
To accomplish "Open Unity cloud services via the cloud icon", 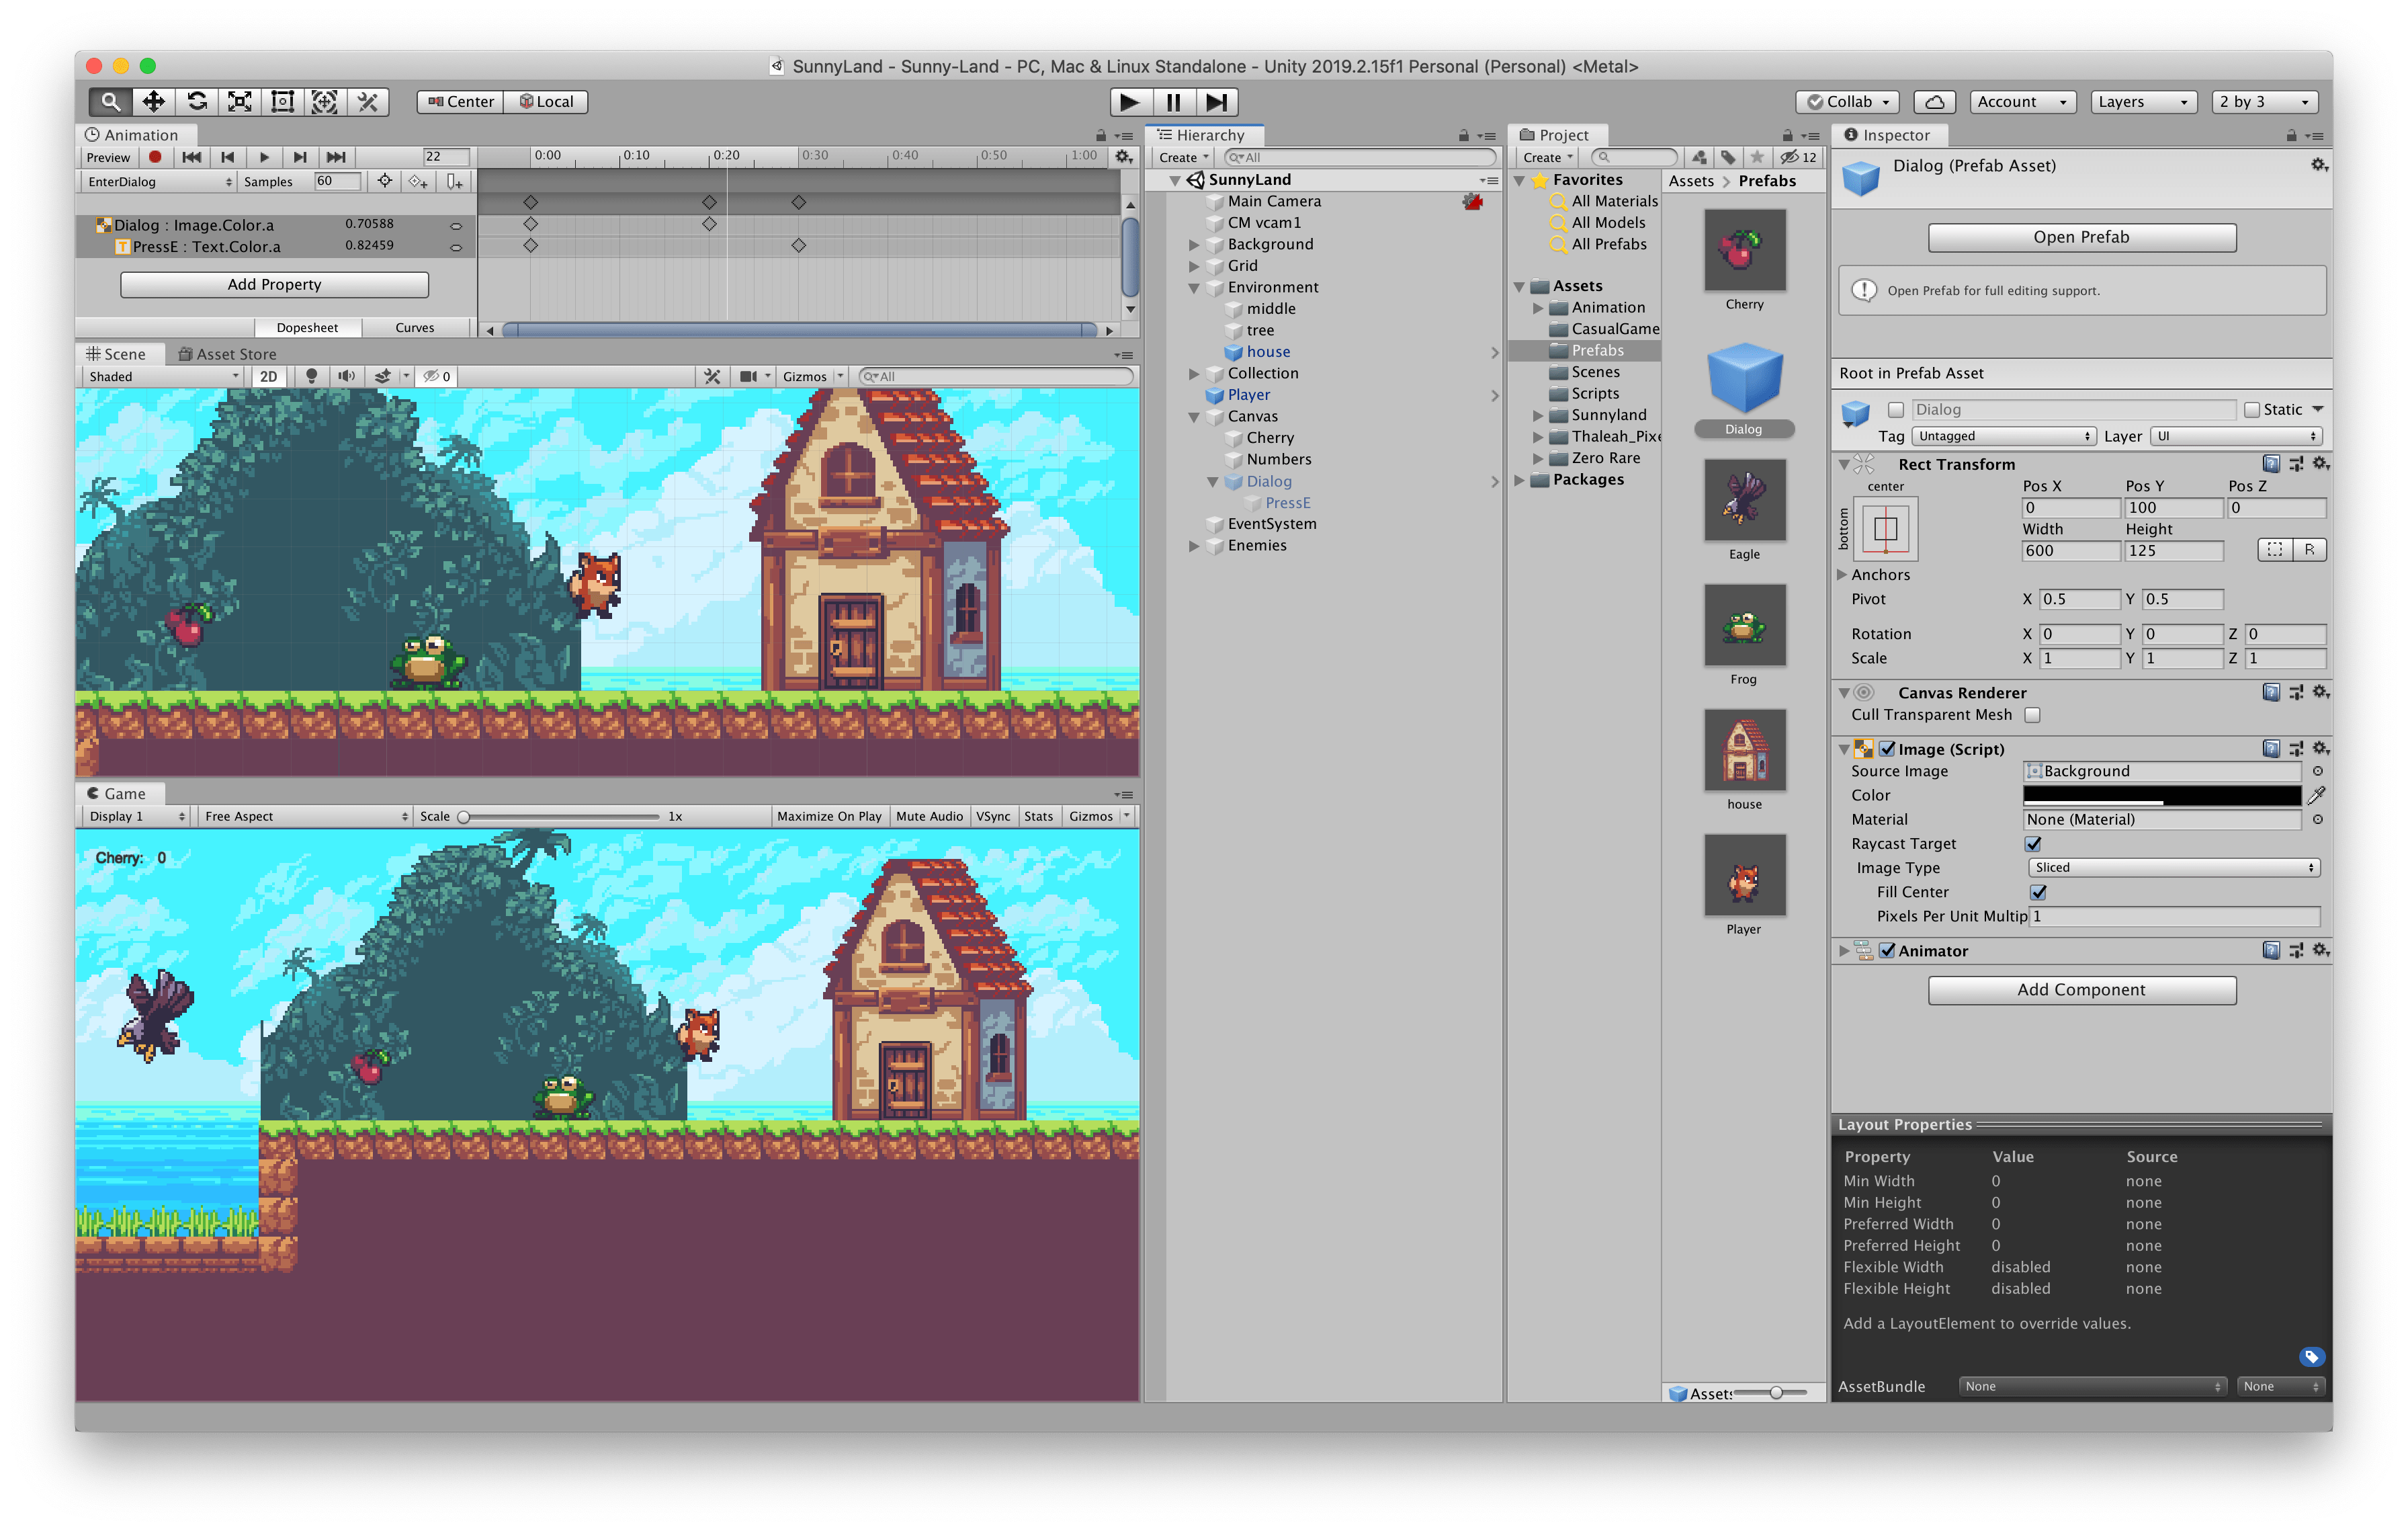I will click(1934, 101).
